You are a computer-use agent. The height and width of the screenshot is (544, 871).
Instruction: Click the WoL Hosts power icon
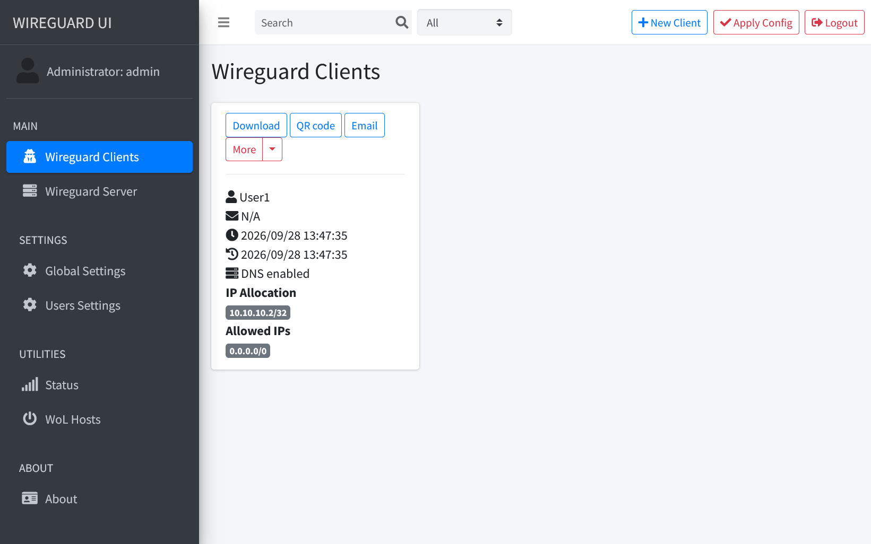[30, 419]
